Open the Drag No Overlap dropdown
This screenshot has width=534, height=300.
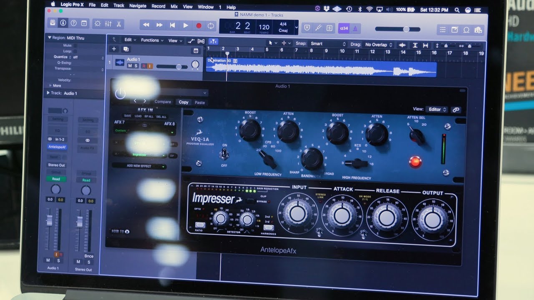(378, 45)
